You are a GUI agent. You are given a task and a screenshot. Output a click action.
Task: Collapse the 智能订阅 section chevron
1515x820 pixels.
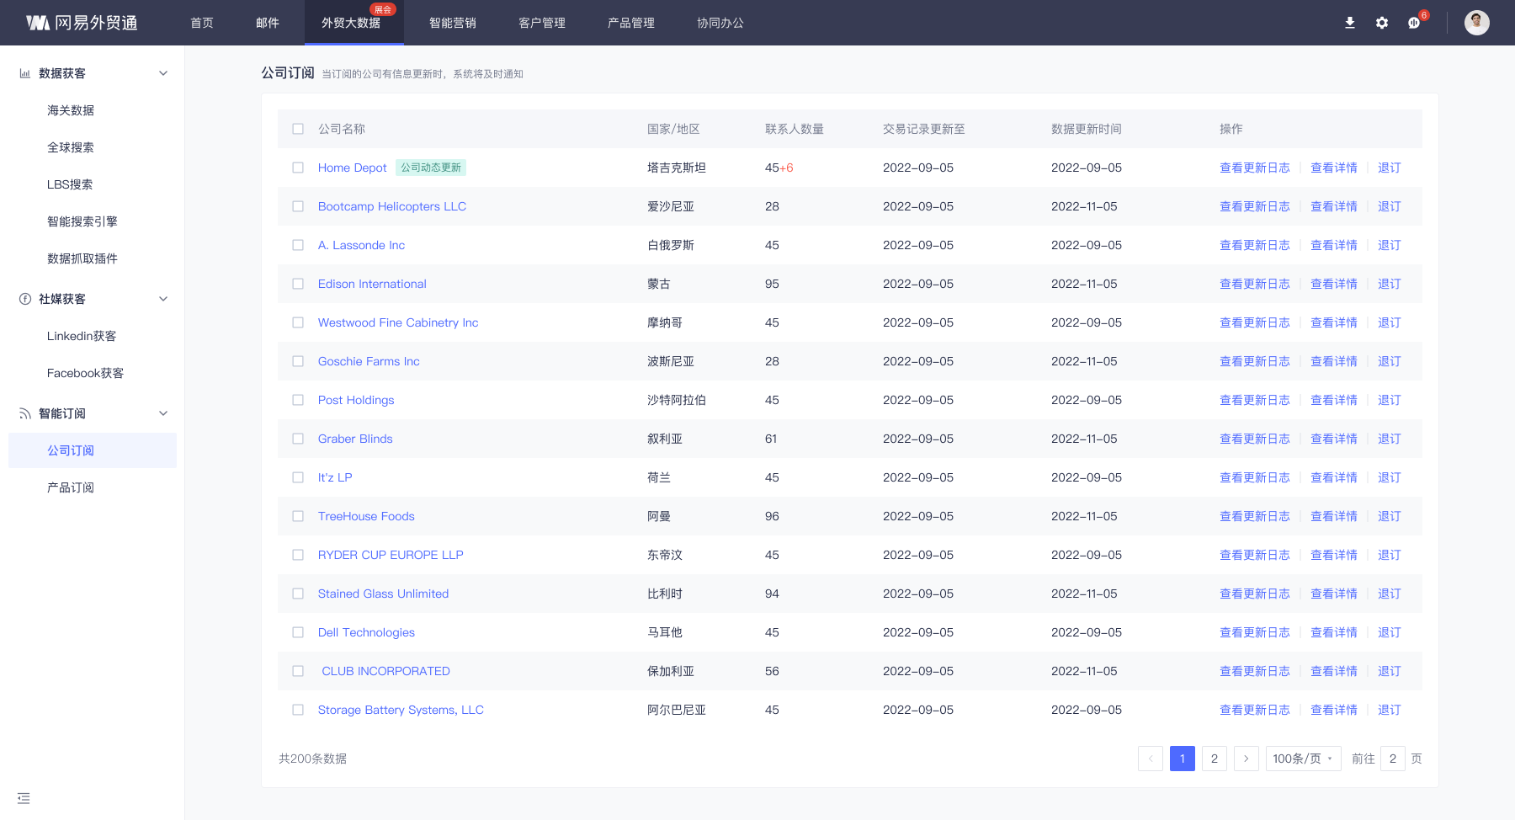pyautogui.click(x=163, y=413)
